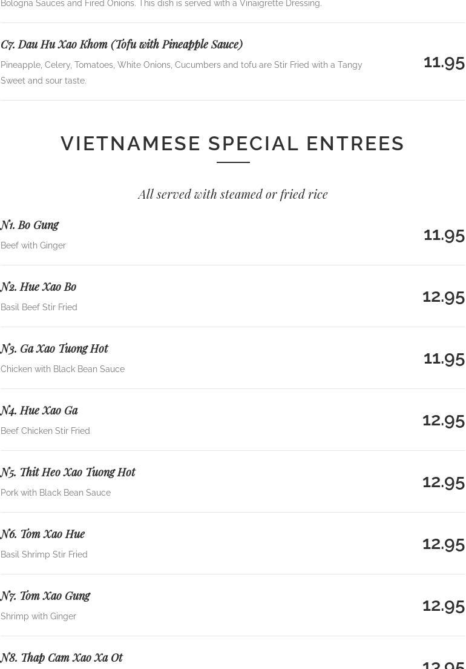Click the Vietnamese Special Entrees heading

(x=232, y=144)
